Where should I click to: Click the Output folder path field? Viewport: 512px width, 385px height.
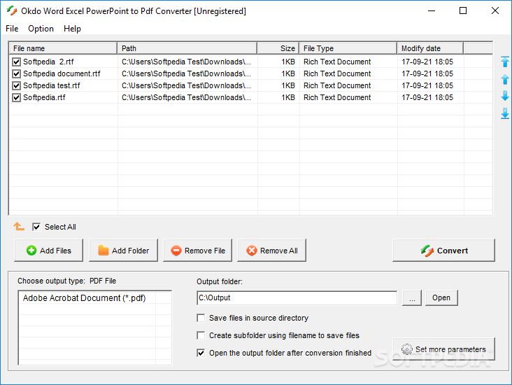coord(297,297)
